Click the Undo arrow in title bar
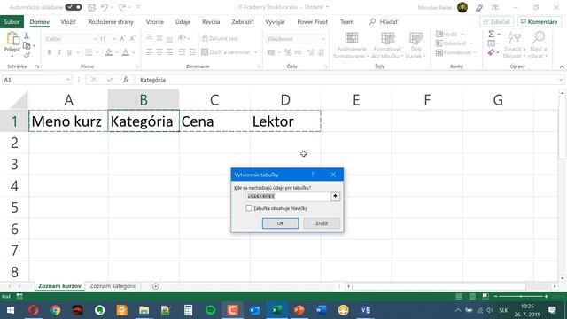The width and height of the screenshot is (567, 319). click(x=105, y=7)
